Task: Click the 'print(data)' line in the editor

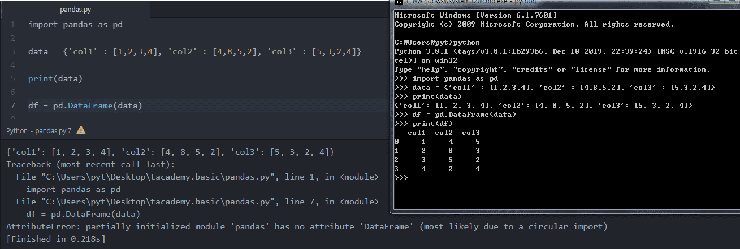Action: [x=55, y=78]
